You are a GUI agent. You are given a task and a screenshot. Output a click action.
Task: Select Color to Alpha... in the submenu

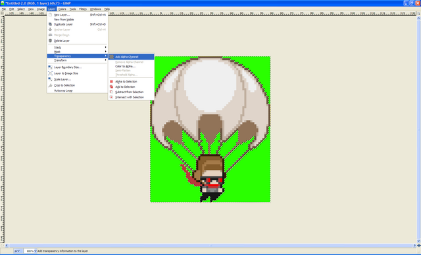132,66
